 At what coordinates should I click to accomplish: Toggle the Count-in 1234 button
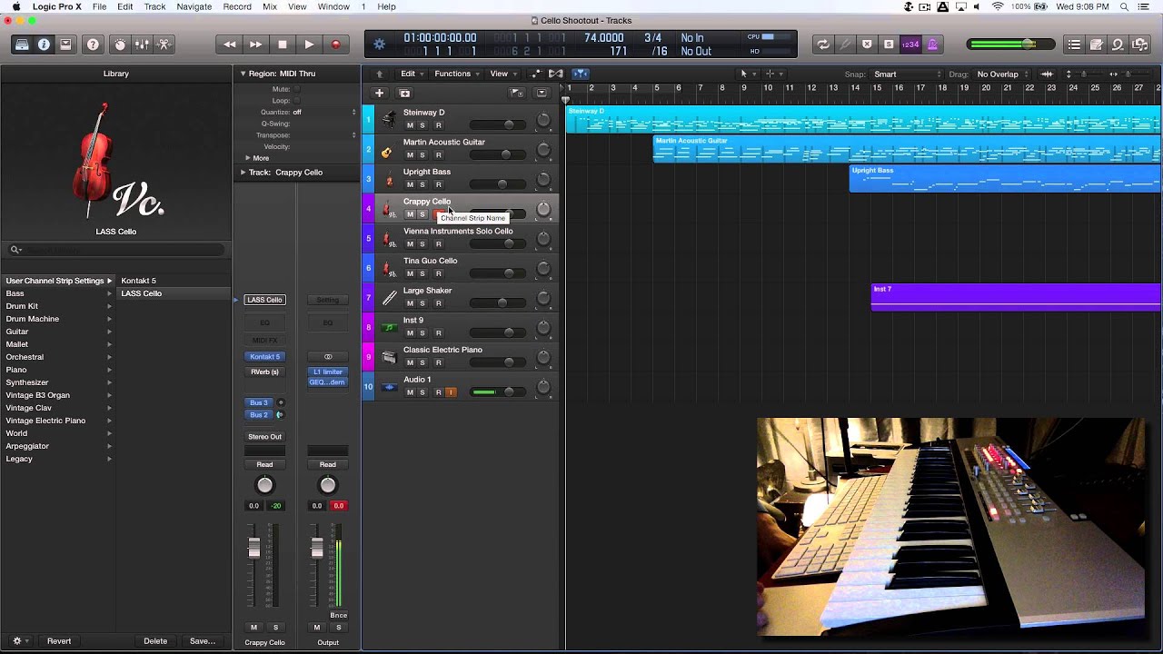point(910,45)
